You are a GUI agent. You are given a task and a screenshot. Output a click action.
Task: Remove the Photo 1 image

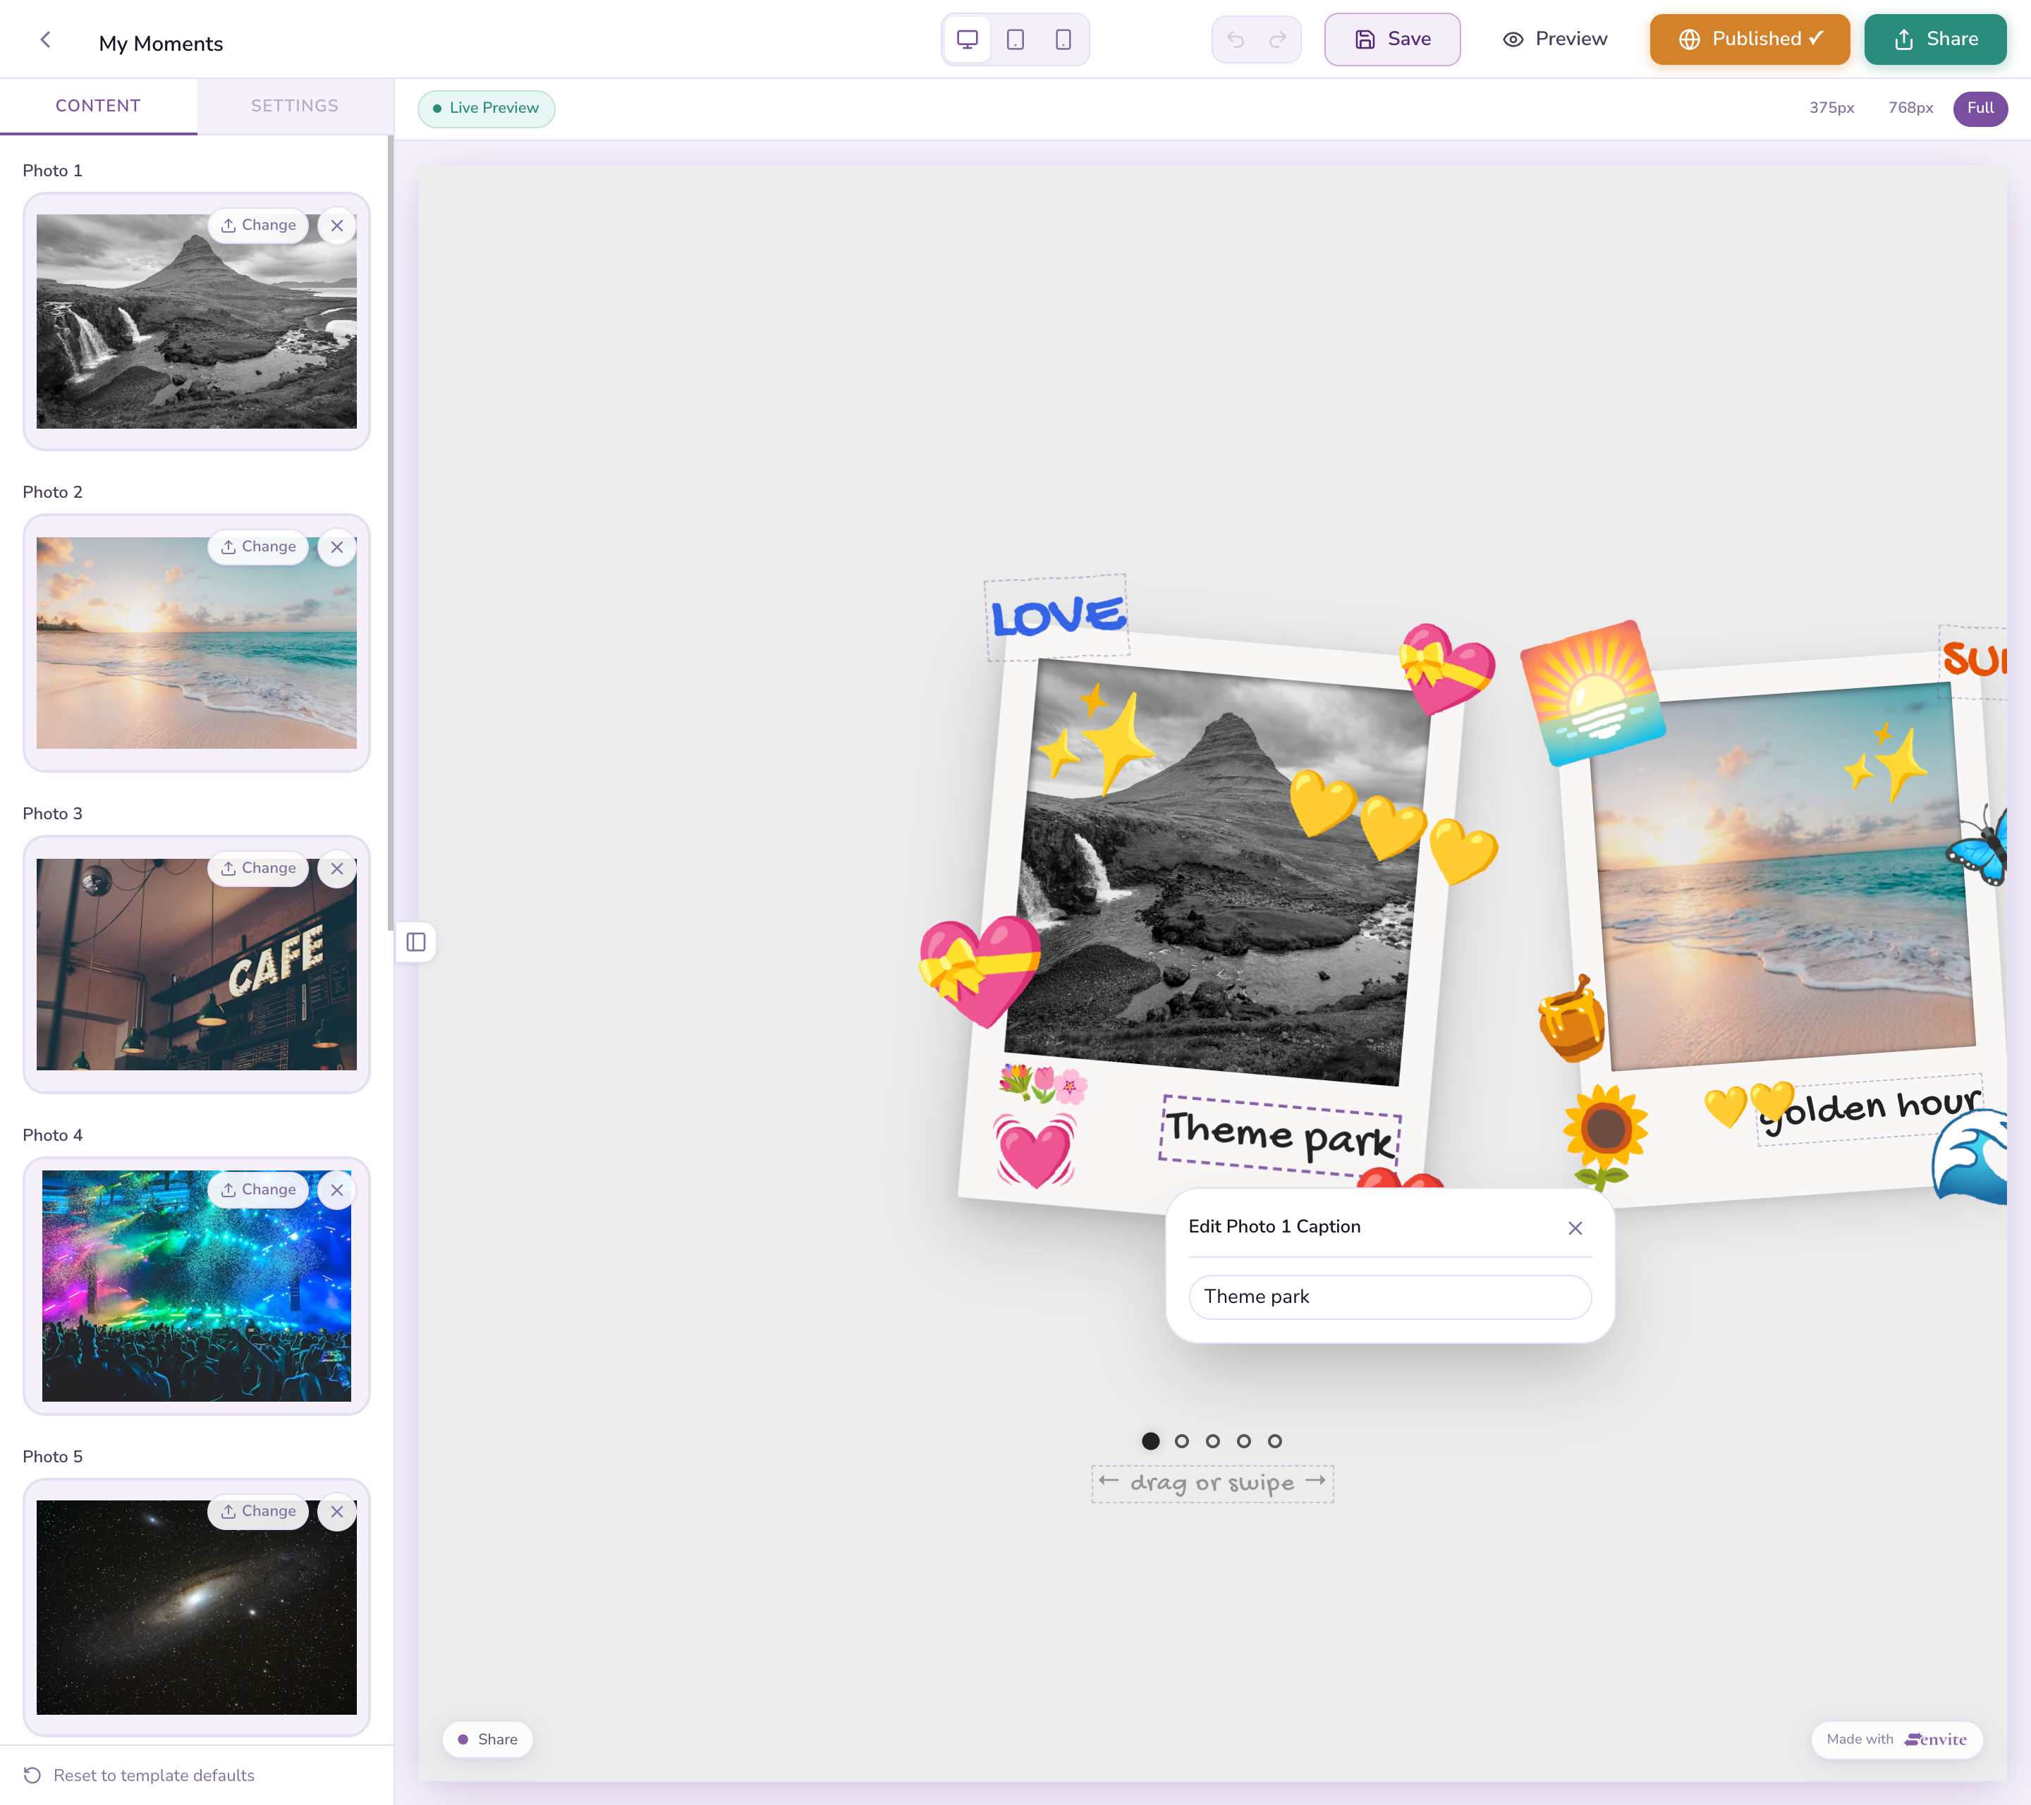pyautogui.click(x=337, y=226)
